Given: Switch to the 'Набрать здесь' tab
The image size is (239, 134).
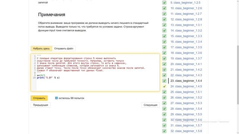Looking at the screenshot, I should tap(41, 48).
